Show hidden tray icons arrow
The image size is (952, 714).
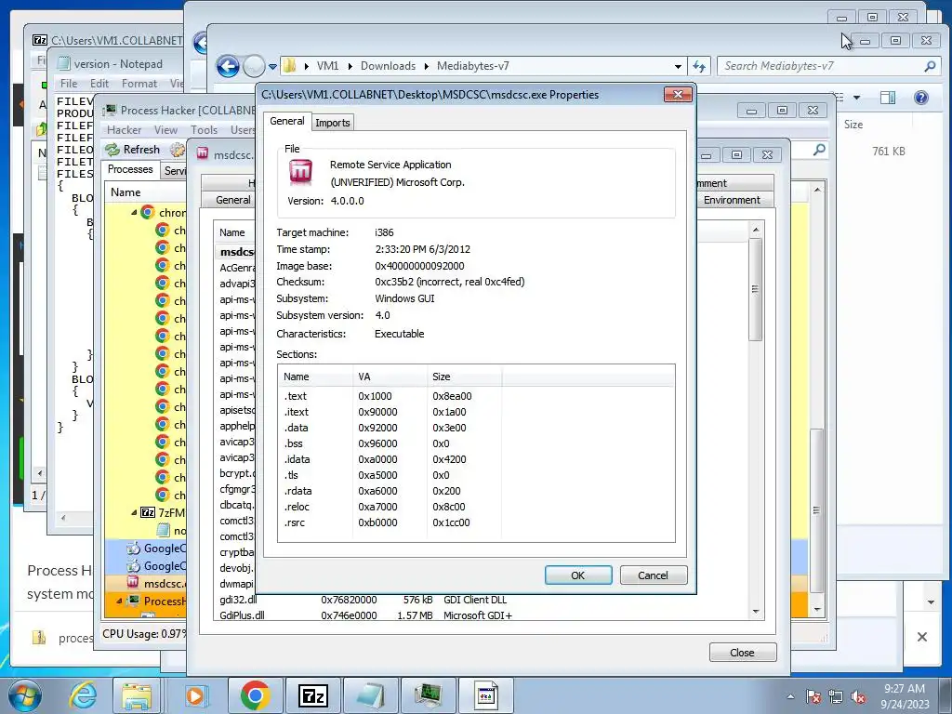(x=790, y=696)
